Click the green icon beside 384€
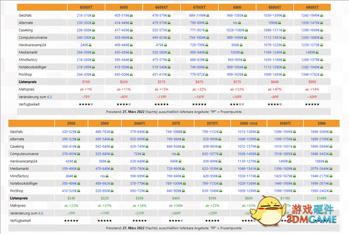This screenshot has height=234, width=349. (75, 176)
